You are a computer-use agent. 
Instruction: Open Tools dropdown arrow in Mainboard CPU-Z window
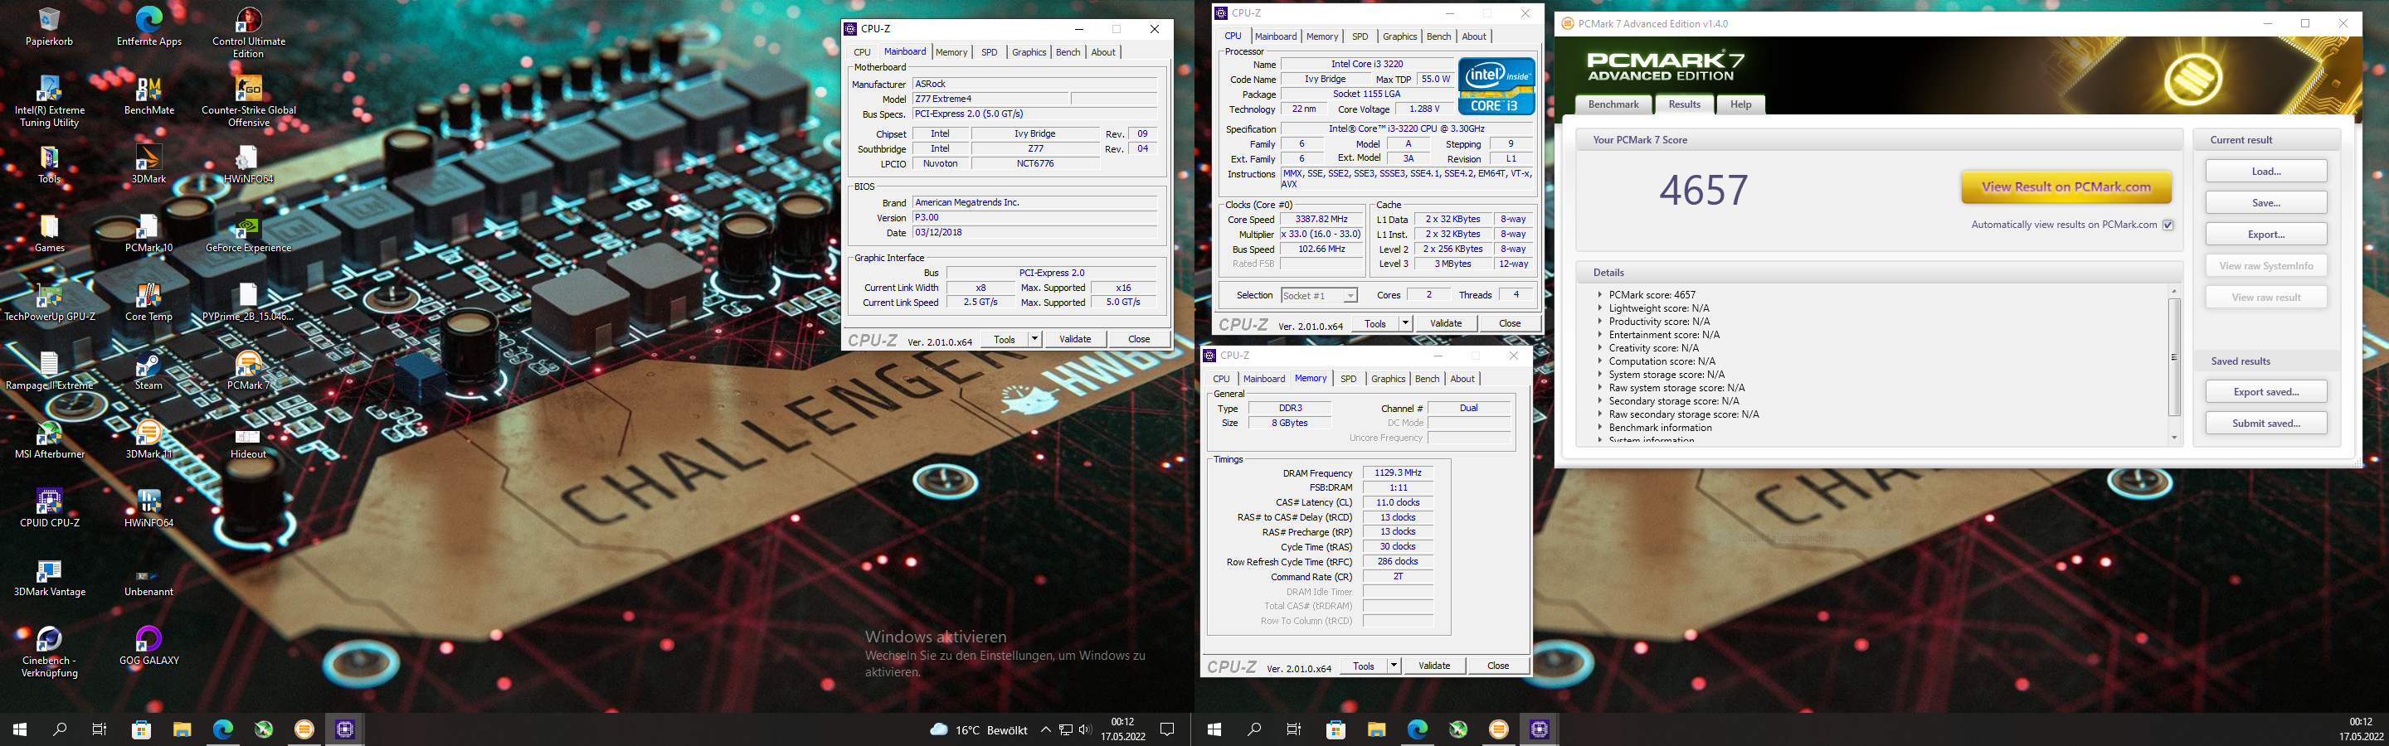click(1035, 339)
